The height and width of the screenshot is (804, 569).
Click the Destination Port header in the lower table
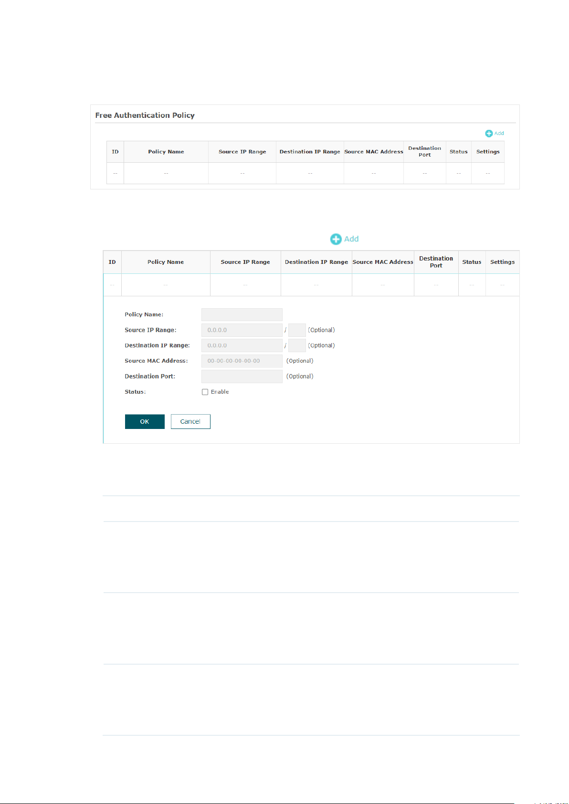click(x=436, y=262)
